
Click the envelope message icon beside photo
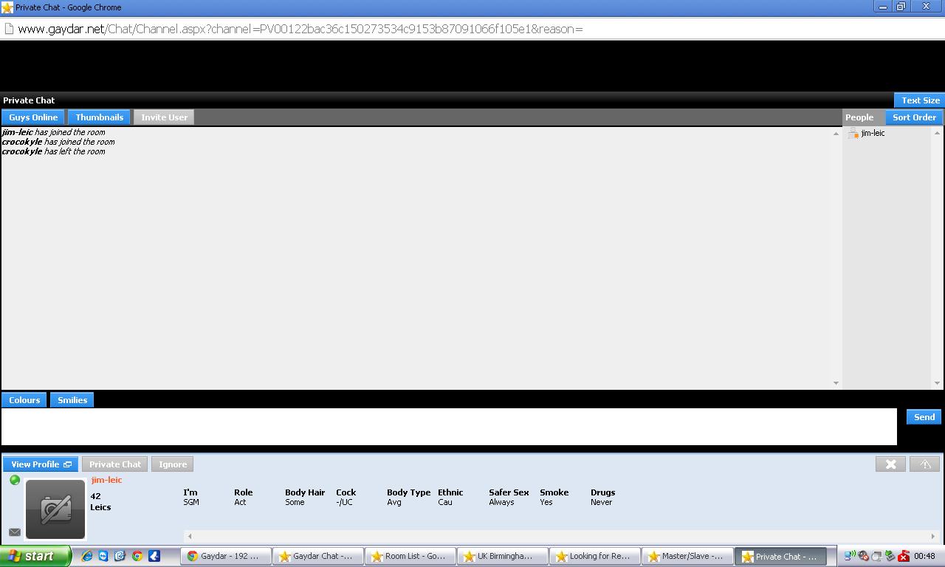pos(14,532)
